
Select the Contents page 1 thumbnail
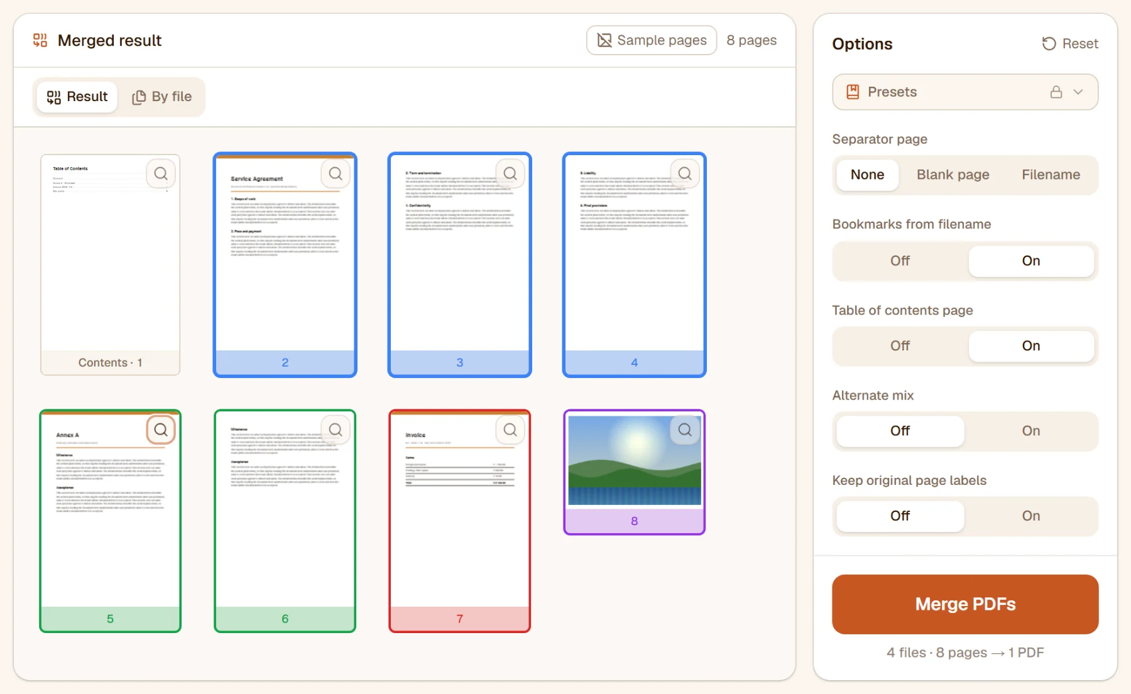click(111, 264)
